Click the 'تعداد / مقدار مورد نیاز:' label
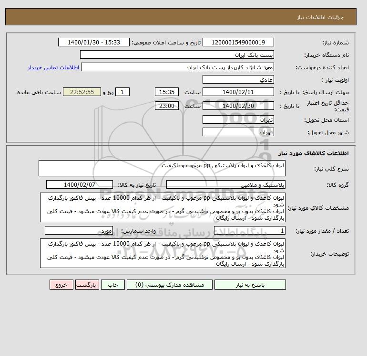Viewport: 367px width, 356px height. (322, 231)
